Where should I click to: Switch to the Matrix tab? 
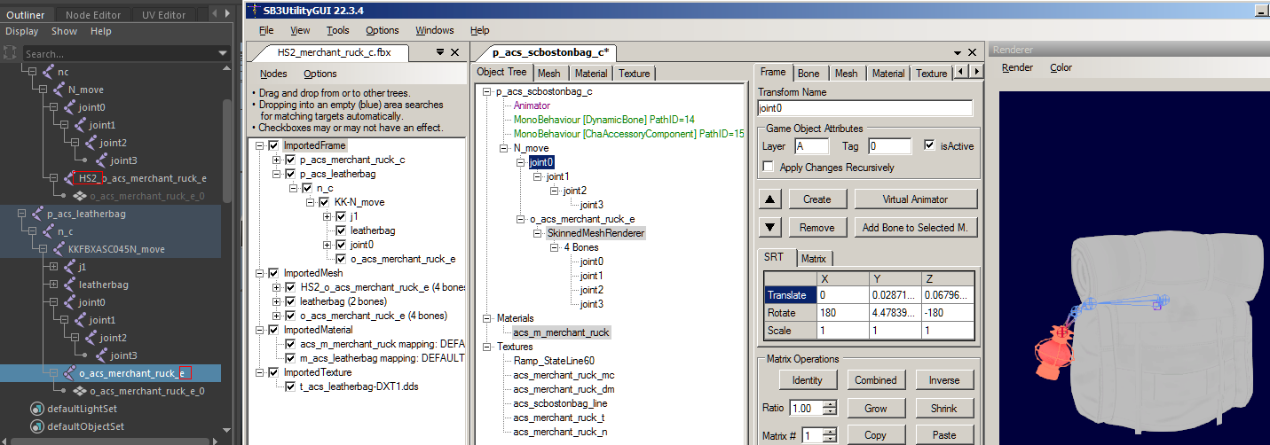[813, 259]
